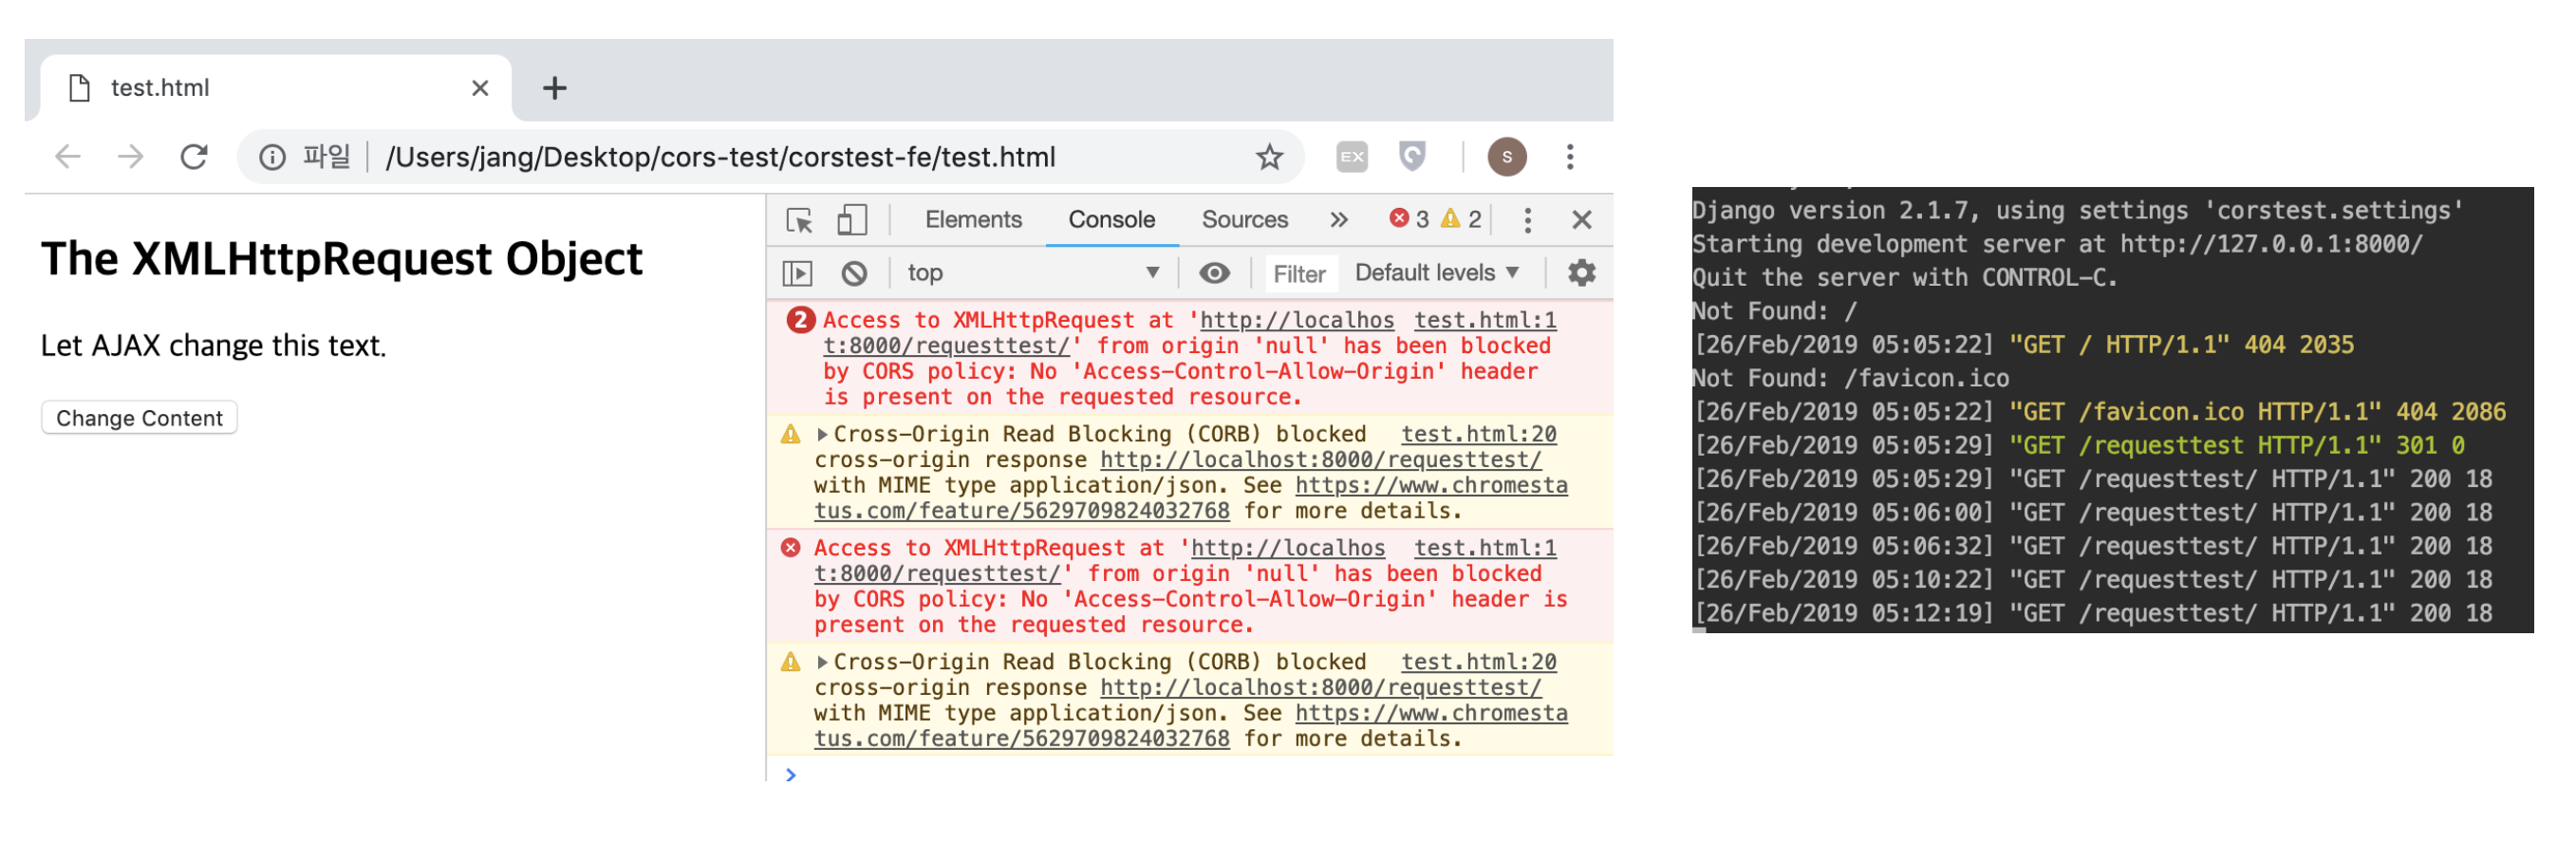Image resolution: width=2576 pixels, height=843 pixels.
Task: Close the DevTools panel
Action: (x=1581, y=220)
